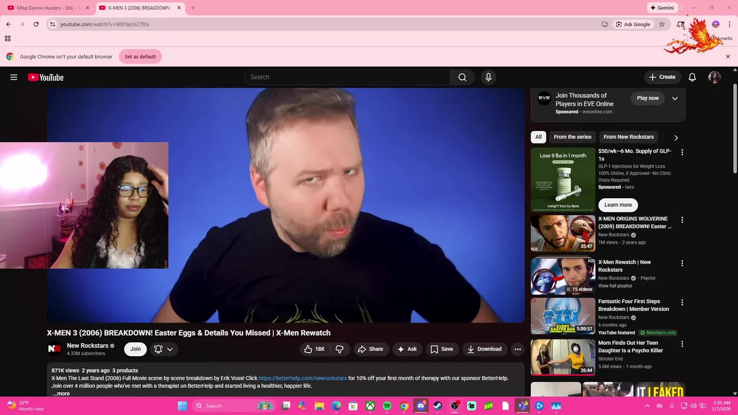Dismiss the default browser notification bar
Viewport: 738px width, 415px height.
tap(728, 56)
